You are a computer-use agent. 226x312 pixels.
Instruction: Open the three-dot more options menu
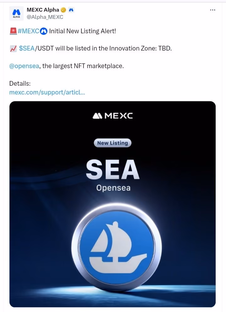pos(212,10)
